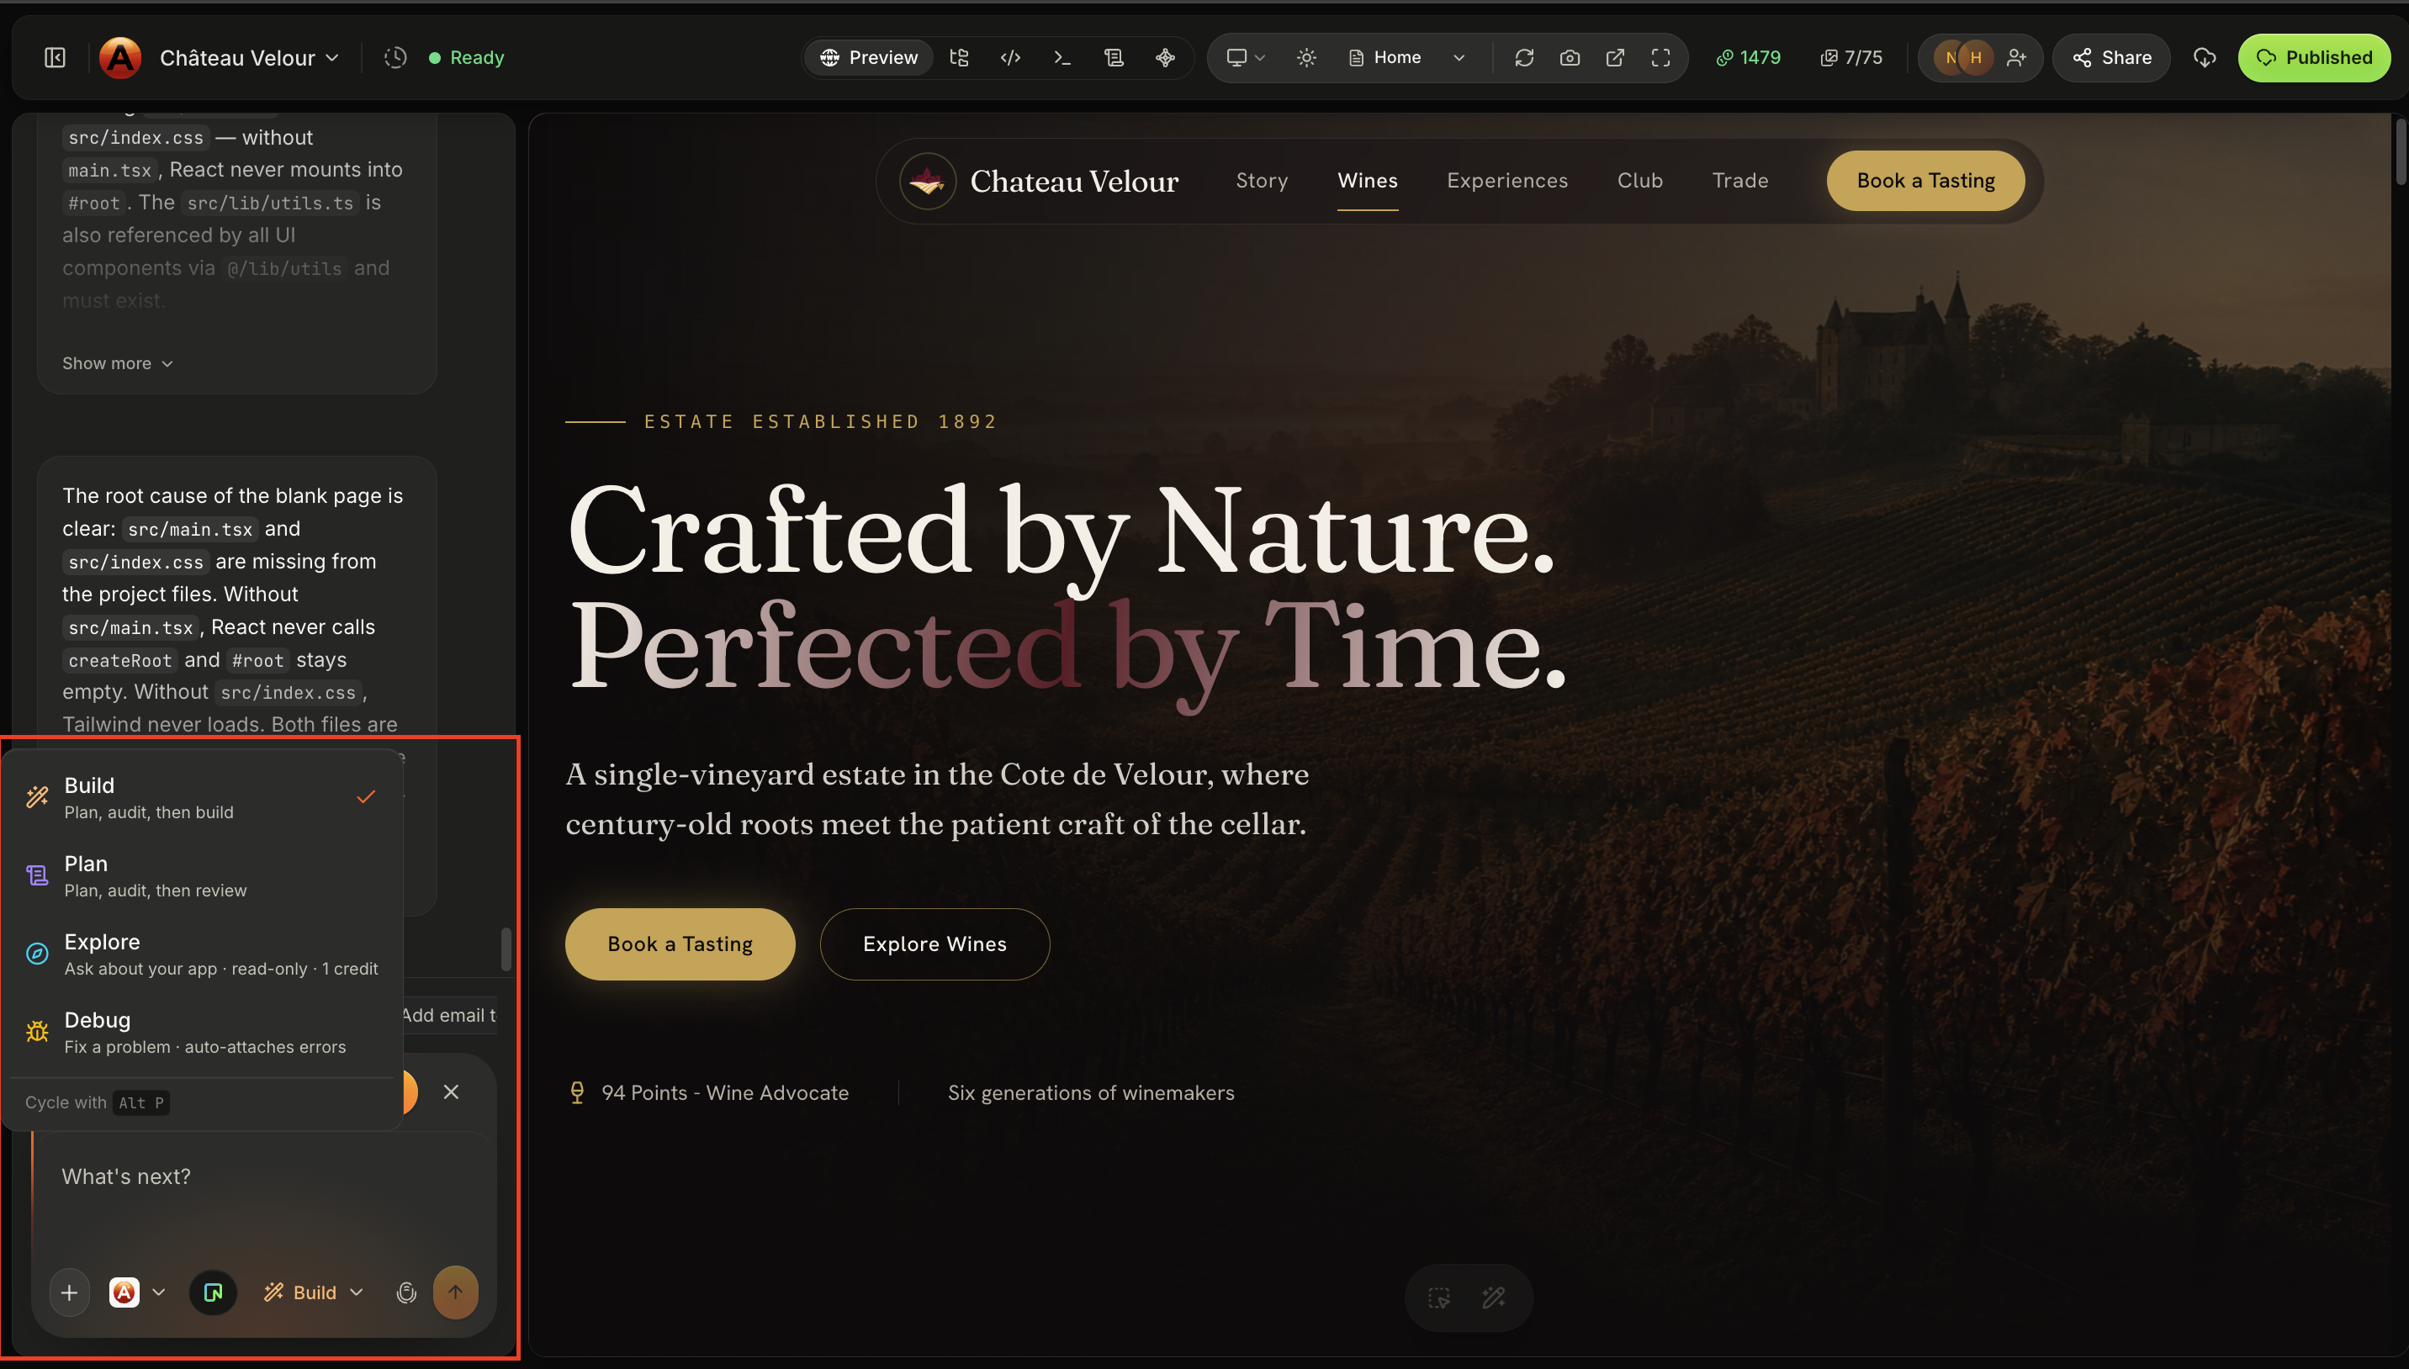Click the 1479 credits counter
Image resolution: width=2409 pixels, height=1369 pixels.
1748,57
